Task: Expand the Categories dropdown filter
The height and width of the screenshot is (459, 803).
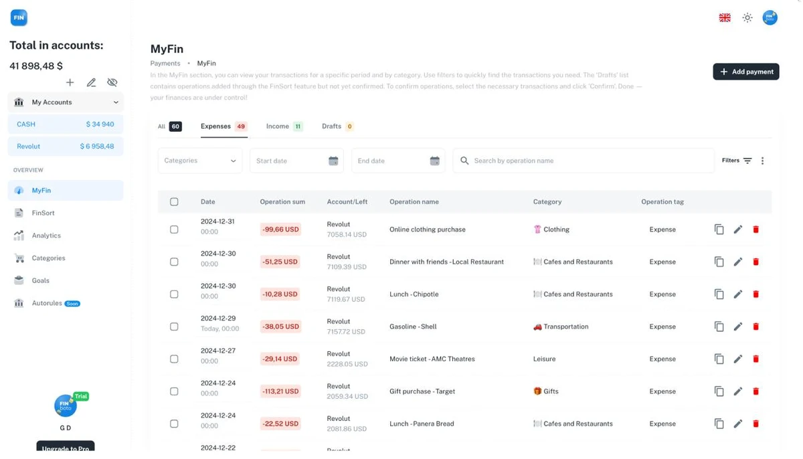Action: click(200, 161)
